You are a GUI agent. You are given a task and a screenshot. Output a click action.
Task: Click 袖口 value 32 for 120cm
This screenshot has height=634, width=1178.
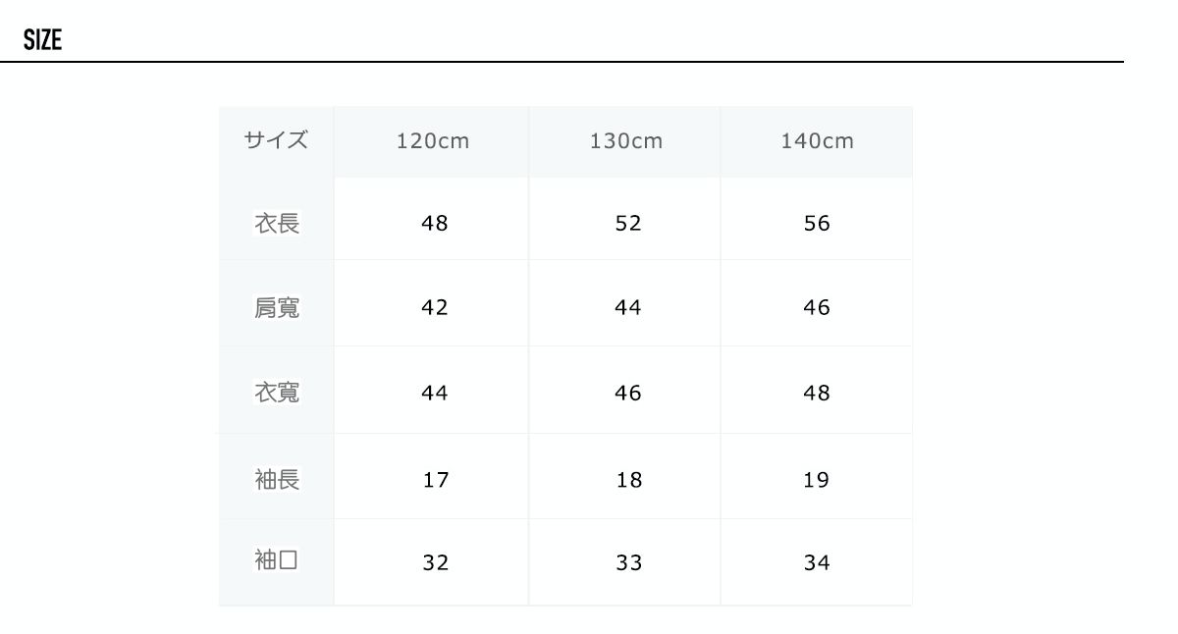[x=435, y=562]
